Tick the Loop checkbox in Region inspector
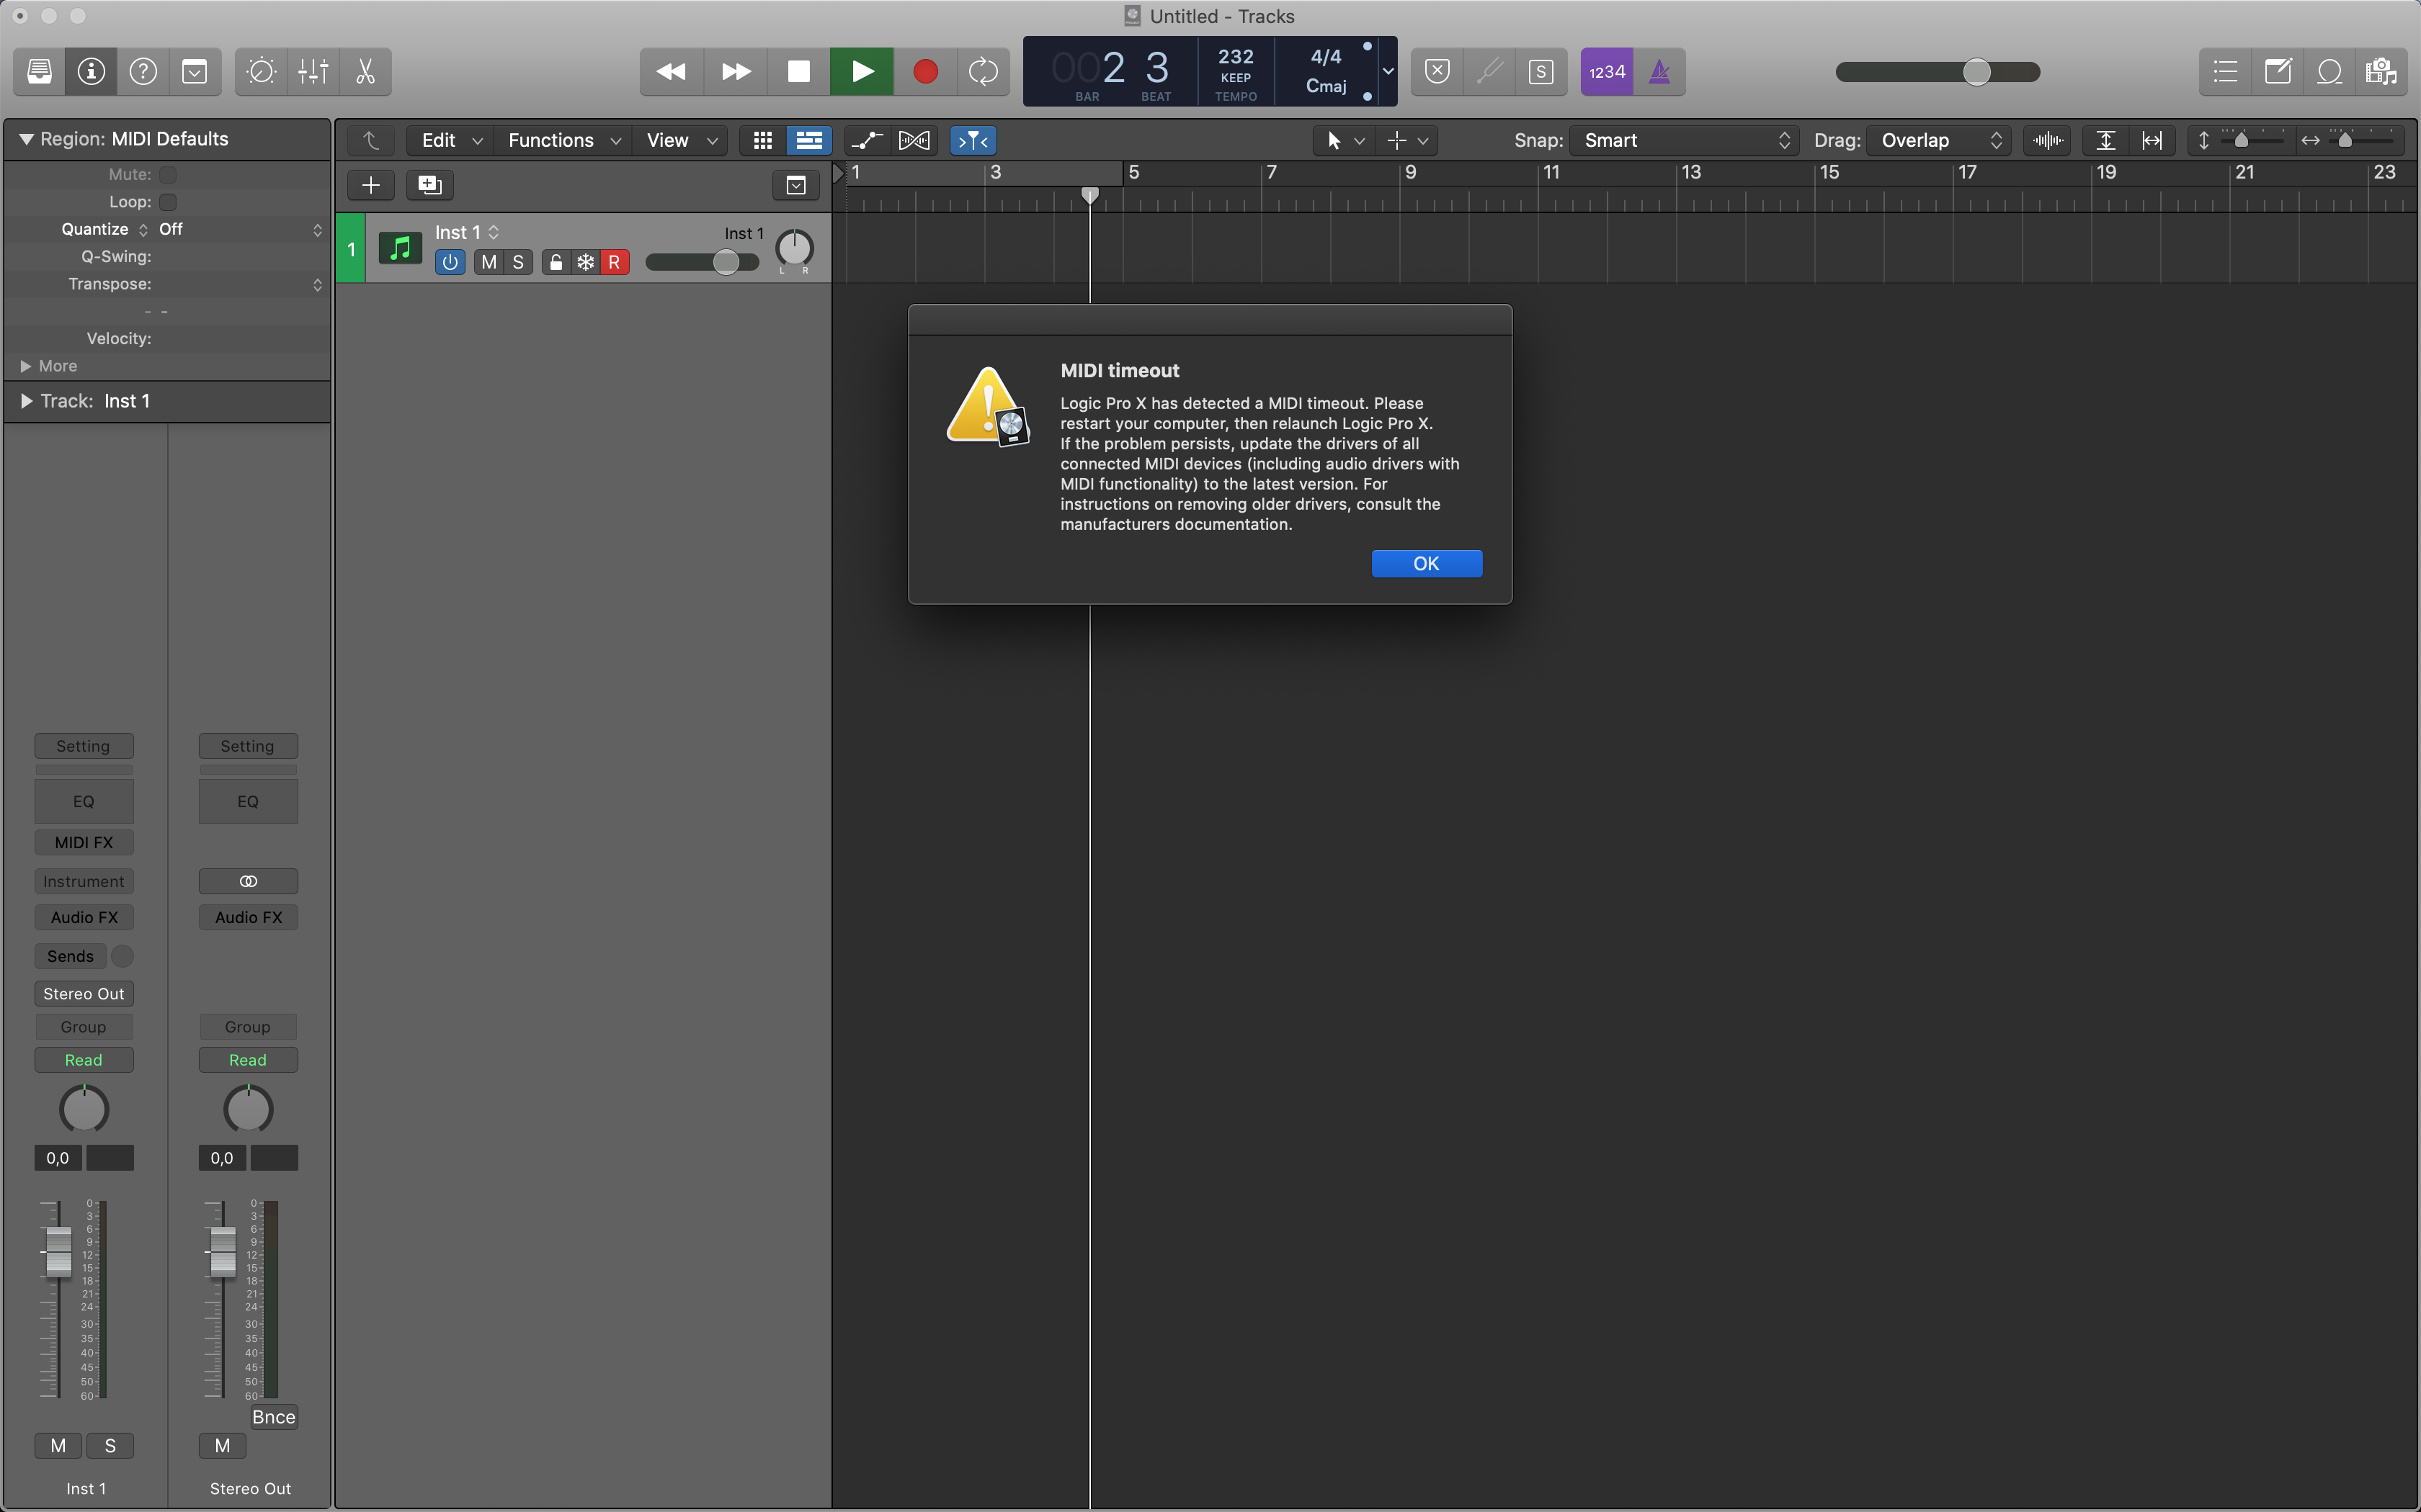The width and height of the screenshot is (2421, 1512). tap(168, 202)
